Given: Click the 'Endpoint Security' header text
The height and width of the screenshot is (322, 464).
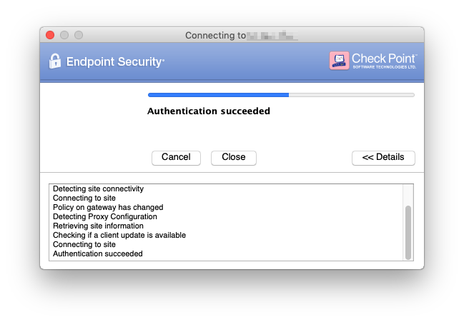Looking at the screenshot, I should pyautogui.click(x=114, y=62).
